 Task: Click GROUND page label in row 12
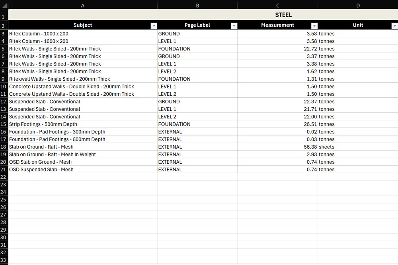click(x=197, y=102)
